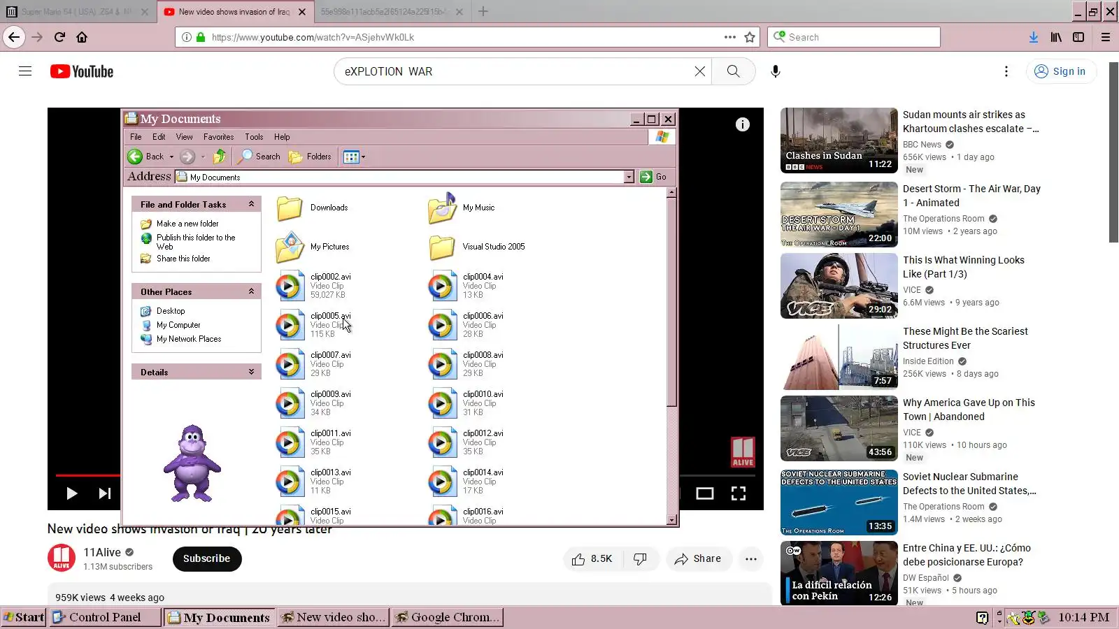Go back in the browser
The height and width of the screenshot is (629, 1119).
(x=14, y=37)
